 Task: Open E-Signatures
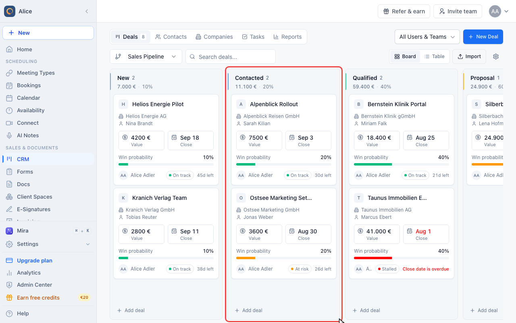[x=48, y=209]
